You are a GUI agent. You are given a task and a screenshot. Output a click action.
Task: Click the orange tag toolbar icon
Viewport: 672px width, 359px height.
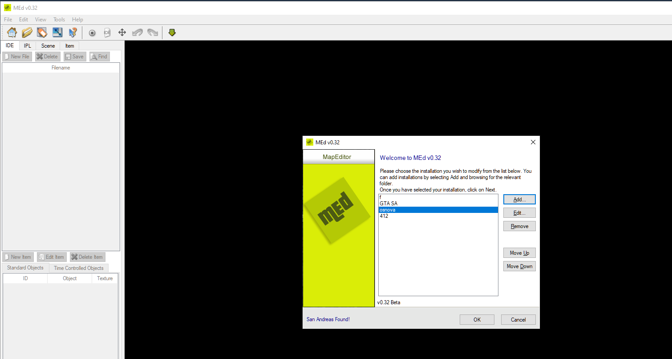[42, 33]
